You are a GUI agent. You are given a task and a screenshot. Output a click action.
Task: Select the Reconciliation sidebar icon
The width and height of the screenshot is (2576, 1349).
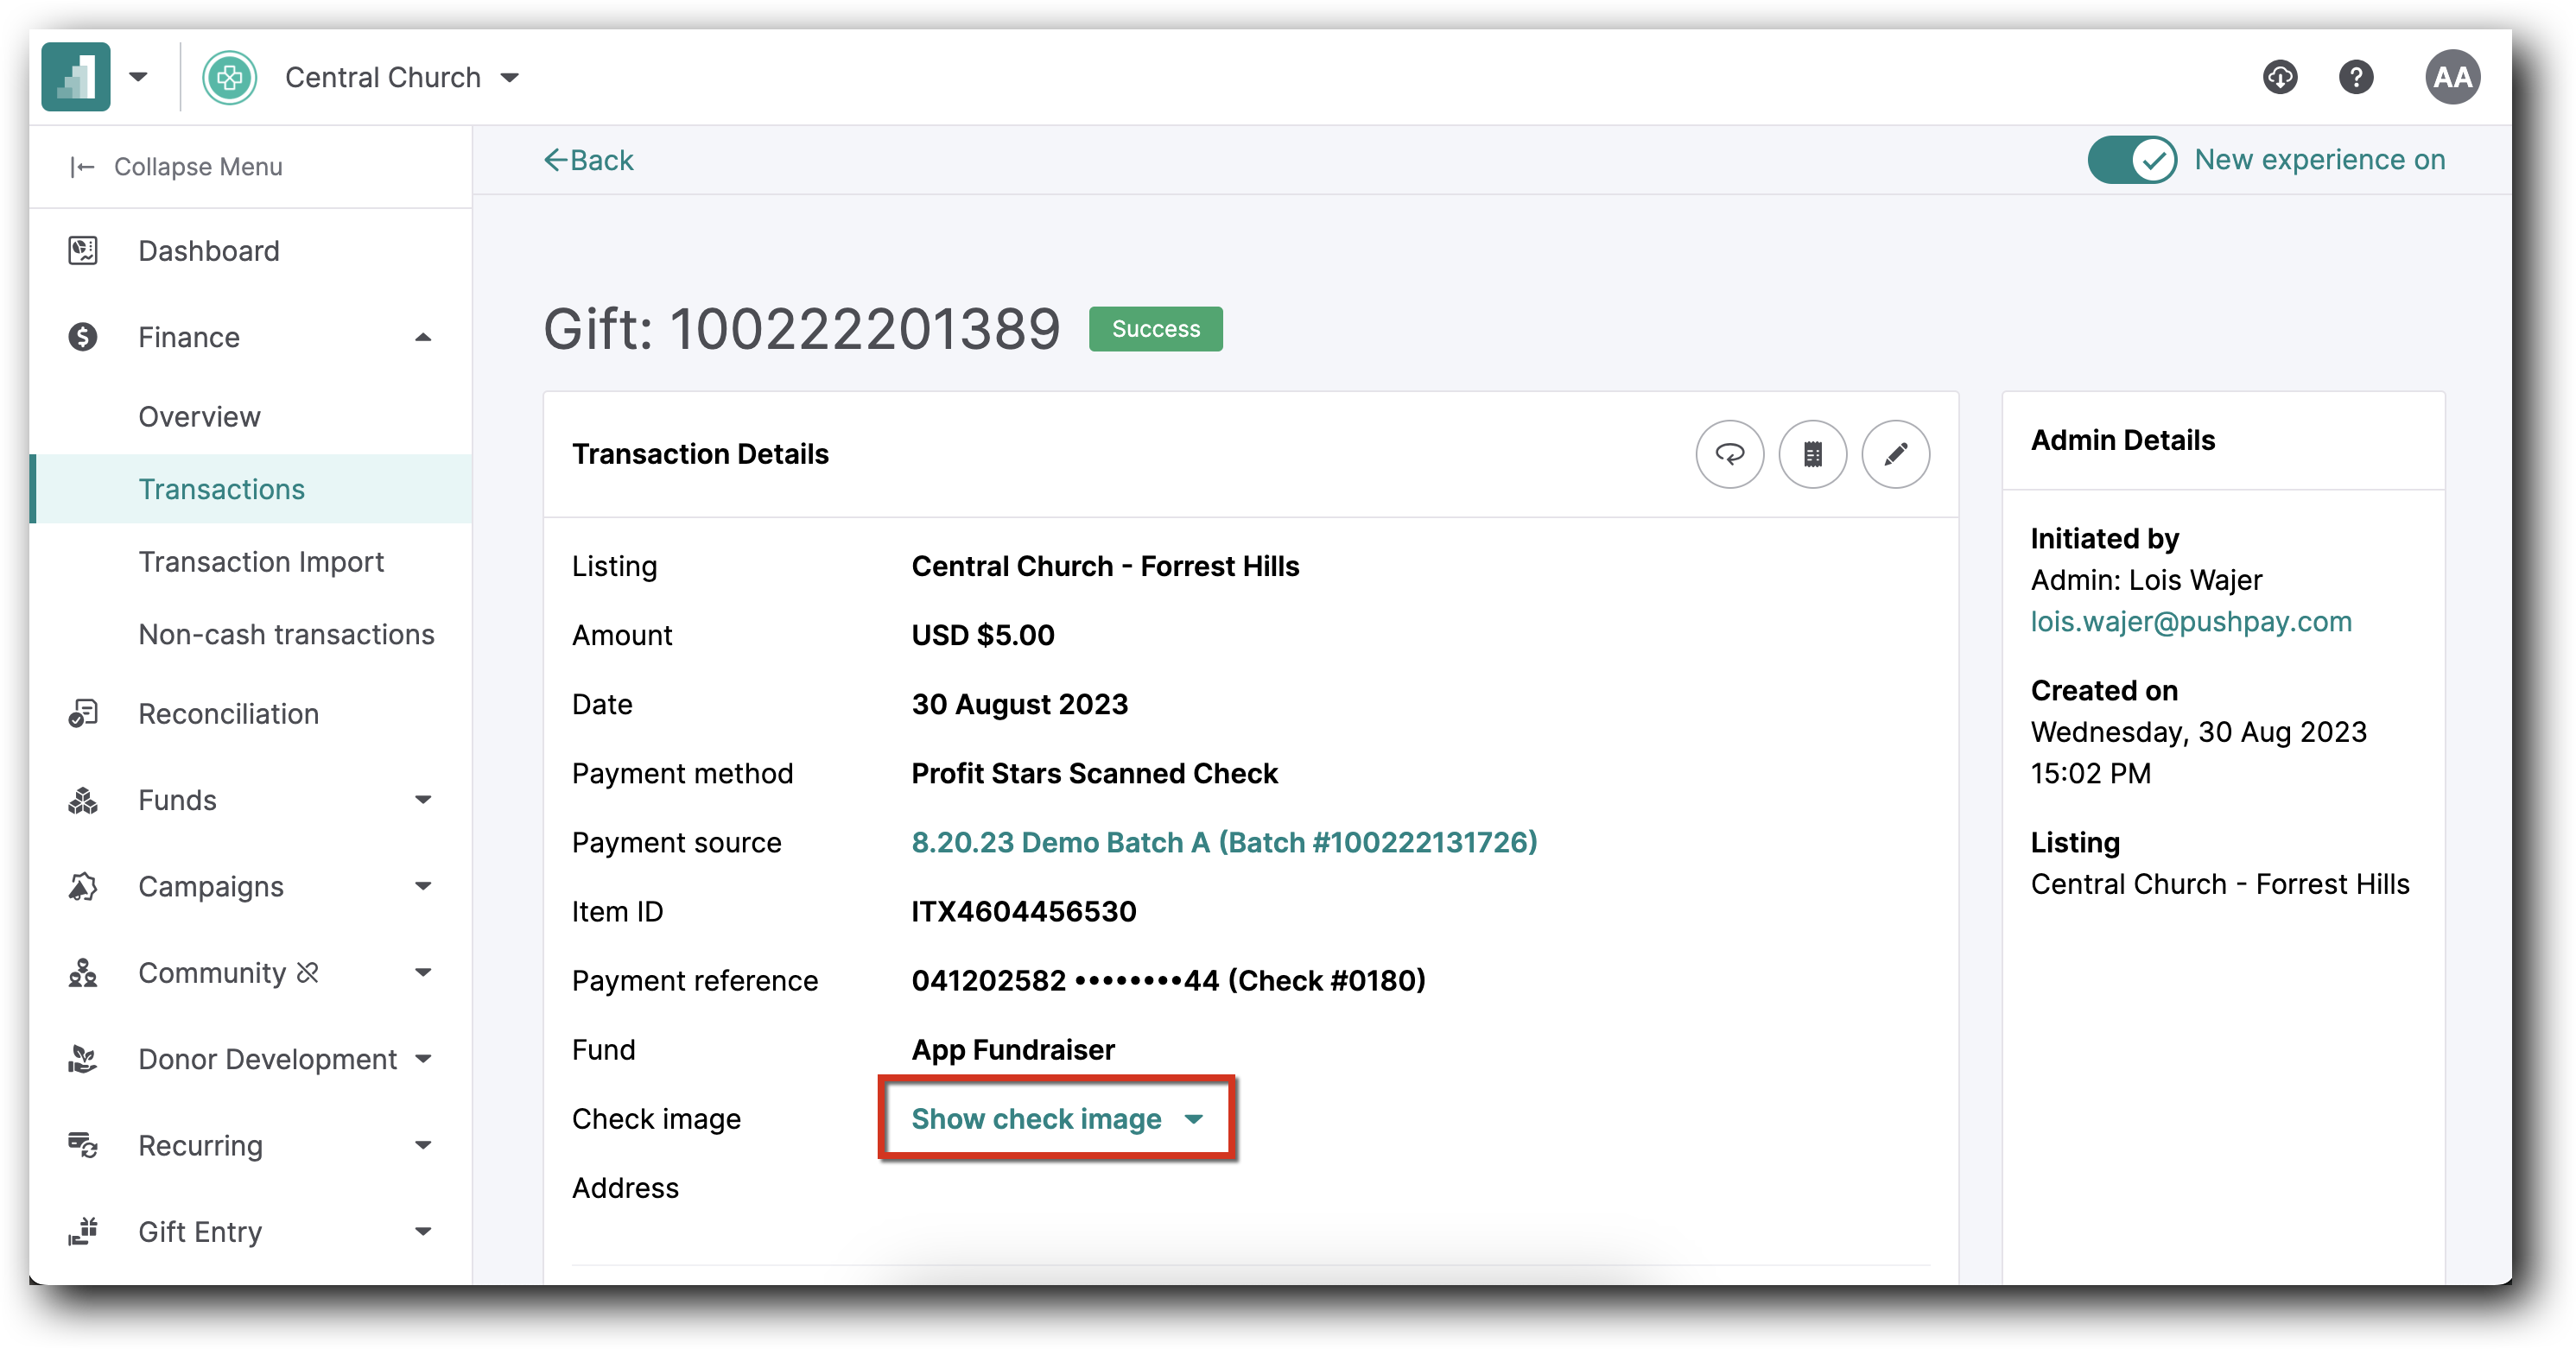(x=82, y=713)
